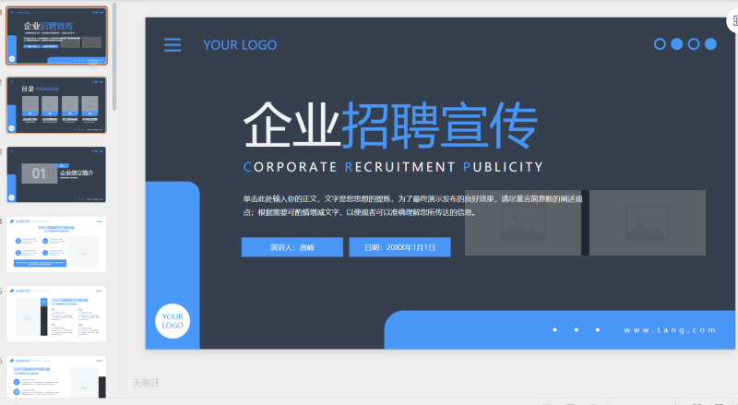
Task: Click the third circle, a hollow ring
Action: coord(694,43)
